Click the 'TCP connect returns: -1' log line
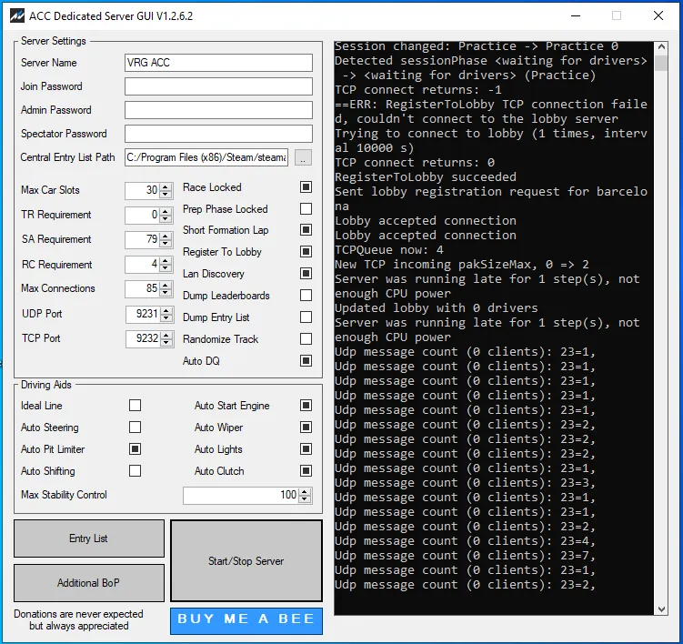 pyautogui.click(x=418, y=90)
